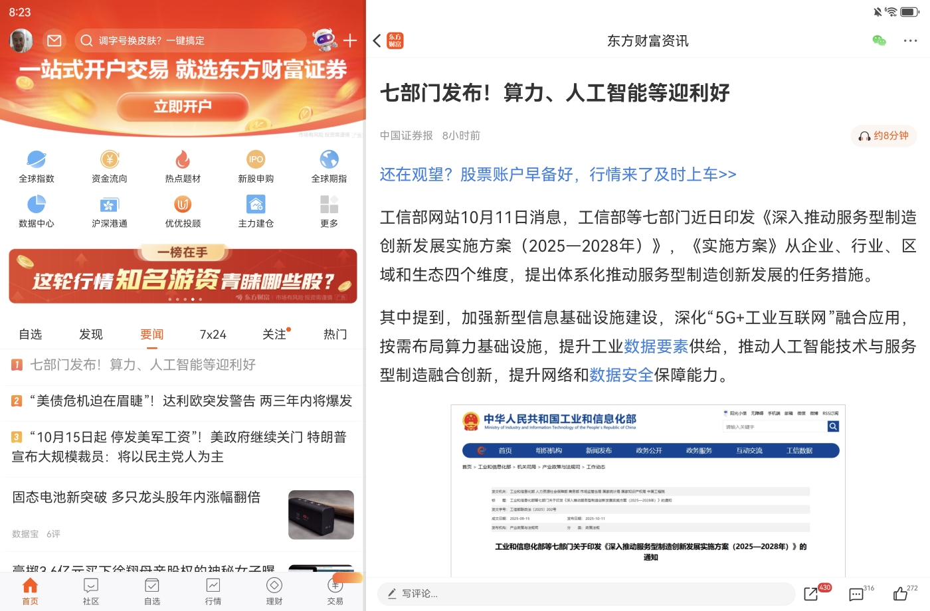
Task: Open the plus add menu
Action: coord(350,41)
